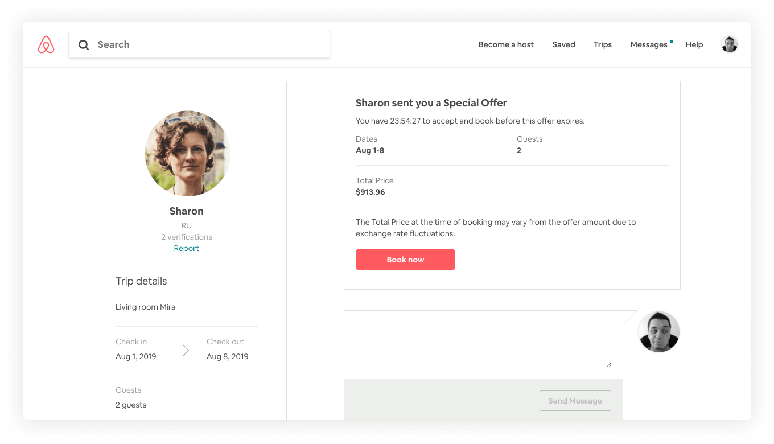Click inside the message text area

click(483, 345)
